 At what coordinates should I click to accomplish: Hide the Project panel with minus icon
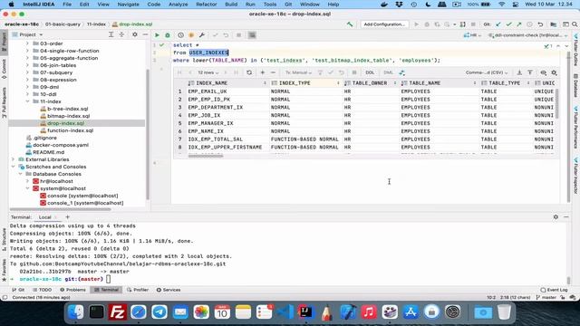tap(145, 34)
